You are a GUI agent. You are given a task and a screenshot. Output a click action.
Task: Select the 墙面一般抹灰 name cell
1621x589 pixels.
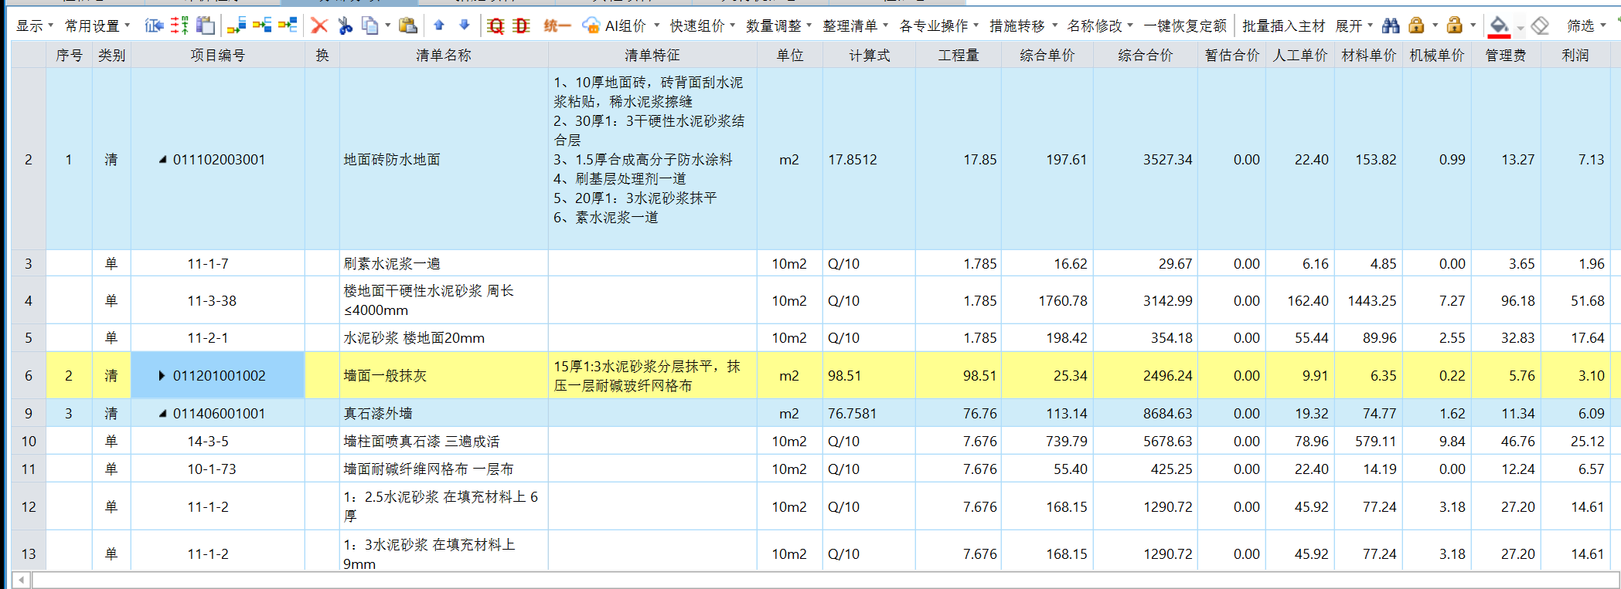444,376
